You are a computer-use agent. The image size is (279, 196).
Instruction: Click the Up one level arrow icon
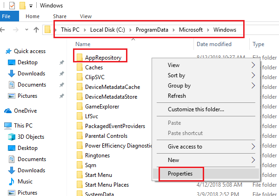coord(36,30)
